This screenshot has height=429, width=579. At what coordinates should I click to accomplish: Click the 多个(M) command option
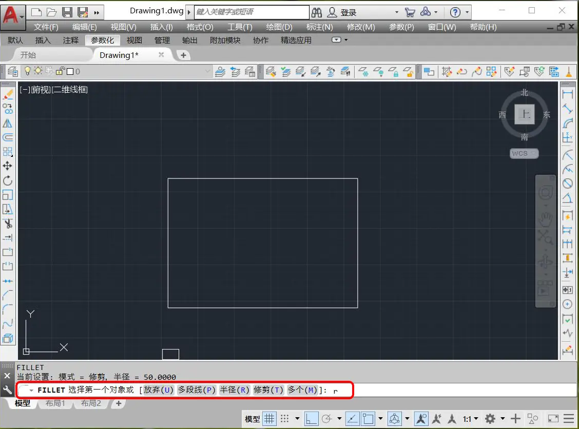point(302,390)
